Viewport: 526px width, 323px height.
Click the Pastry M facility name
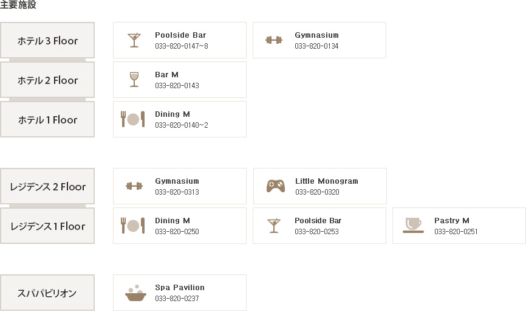point(451,221)
